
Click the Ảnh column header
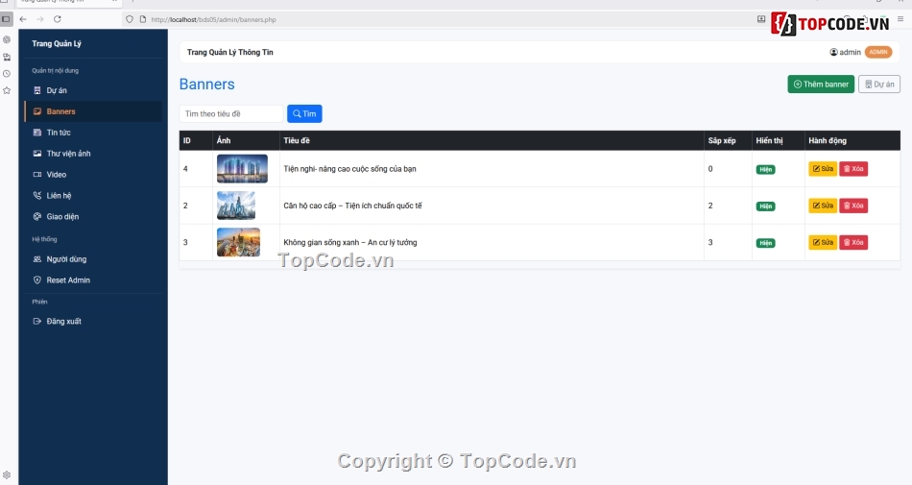click(224, 140)
